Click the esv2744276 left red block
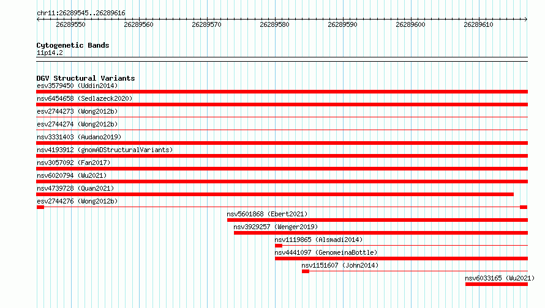This screenshot has width=545, height=308. coord(40,207)
